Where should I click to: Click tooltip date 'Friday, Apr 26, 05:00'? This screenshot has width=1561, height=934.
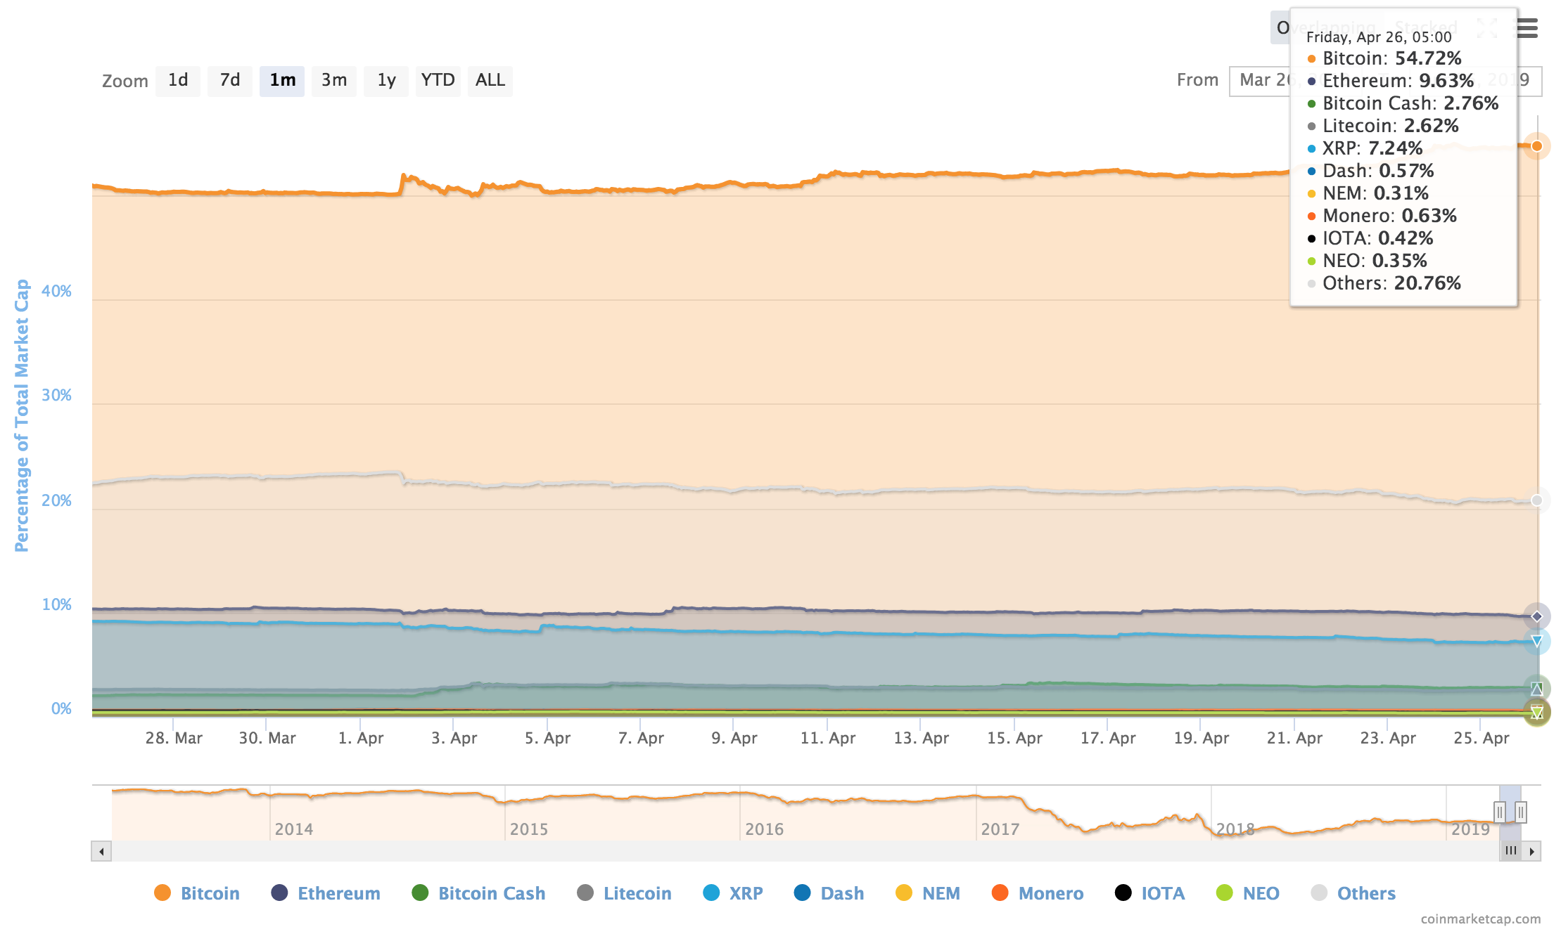(x=1379, y=37)
